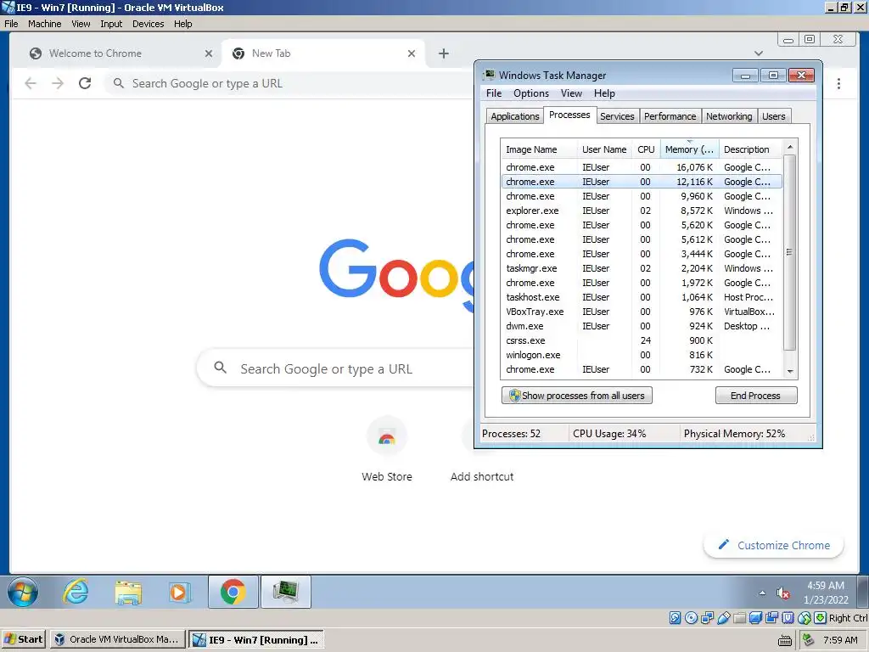The width and height of the screenshot is (869, 652).
Task: Click VirtualBox network status icon
Action: tap(707, 618)
